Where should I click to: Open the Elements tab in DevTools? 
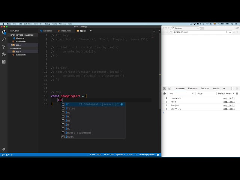pos(192,88)
